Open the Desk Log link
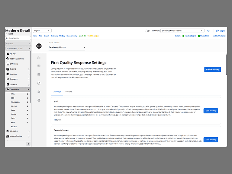Viewport: 232px width, 174px height. click(x=54, y=36)
